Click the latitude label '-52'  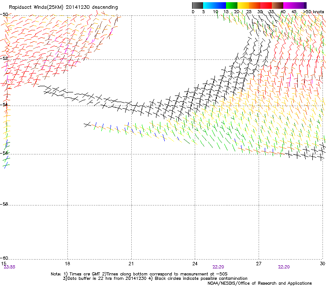[4, 59]
